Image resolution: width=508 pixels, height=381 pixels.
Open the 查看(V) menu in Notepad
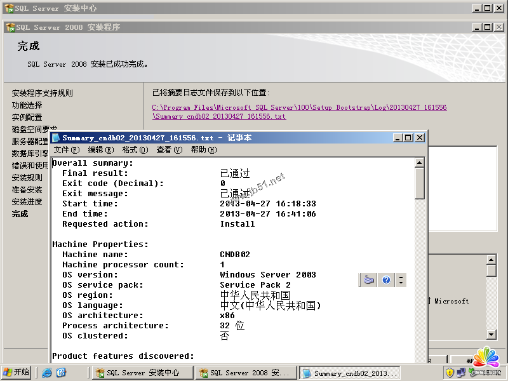tap(170, 150)
